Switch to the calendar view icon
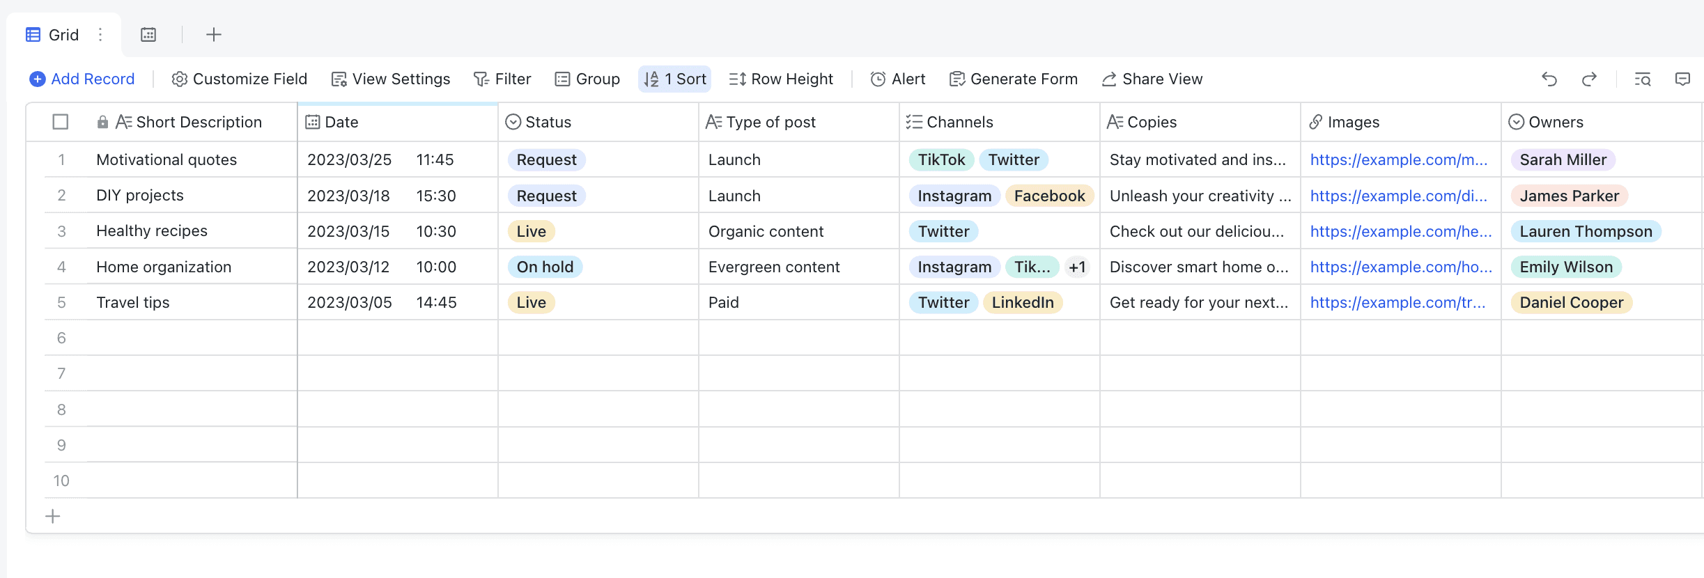This screenshot has width=1704, height=578. (148, 35)
